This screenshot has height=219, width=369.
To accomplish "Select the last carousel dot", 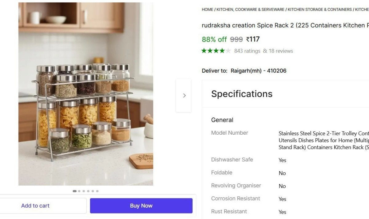I will pos(97,191).
